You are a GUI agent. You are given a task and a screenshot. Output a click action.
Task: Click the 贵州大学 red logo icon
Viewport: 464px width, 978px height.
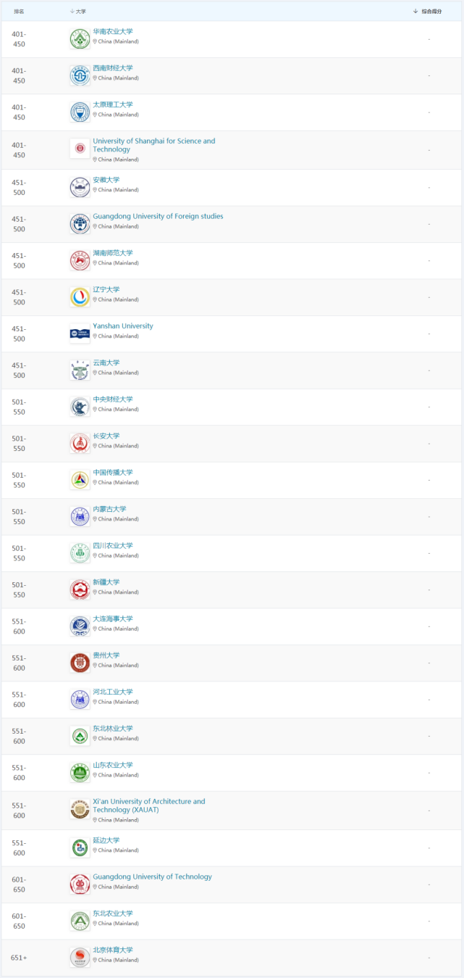click(80, 663)
